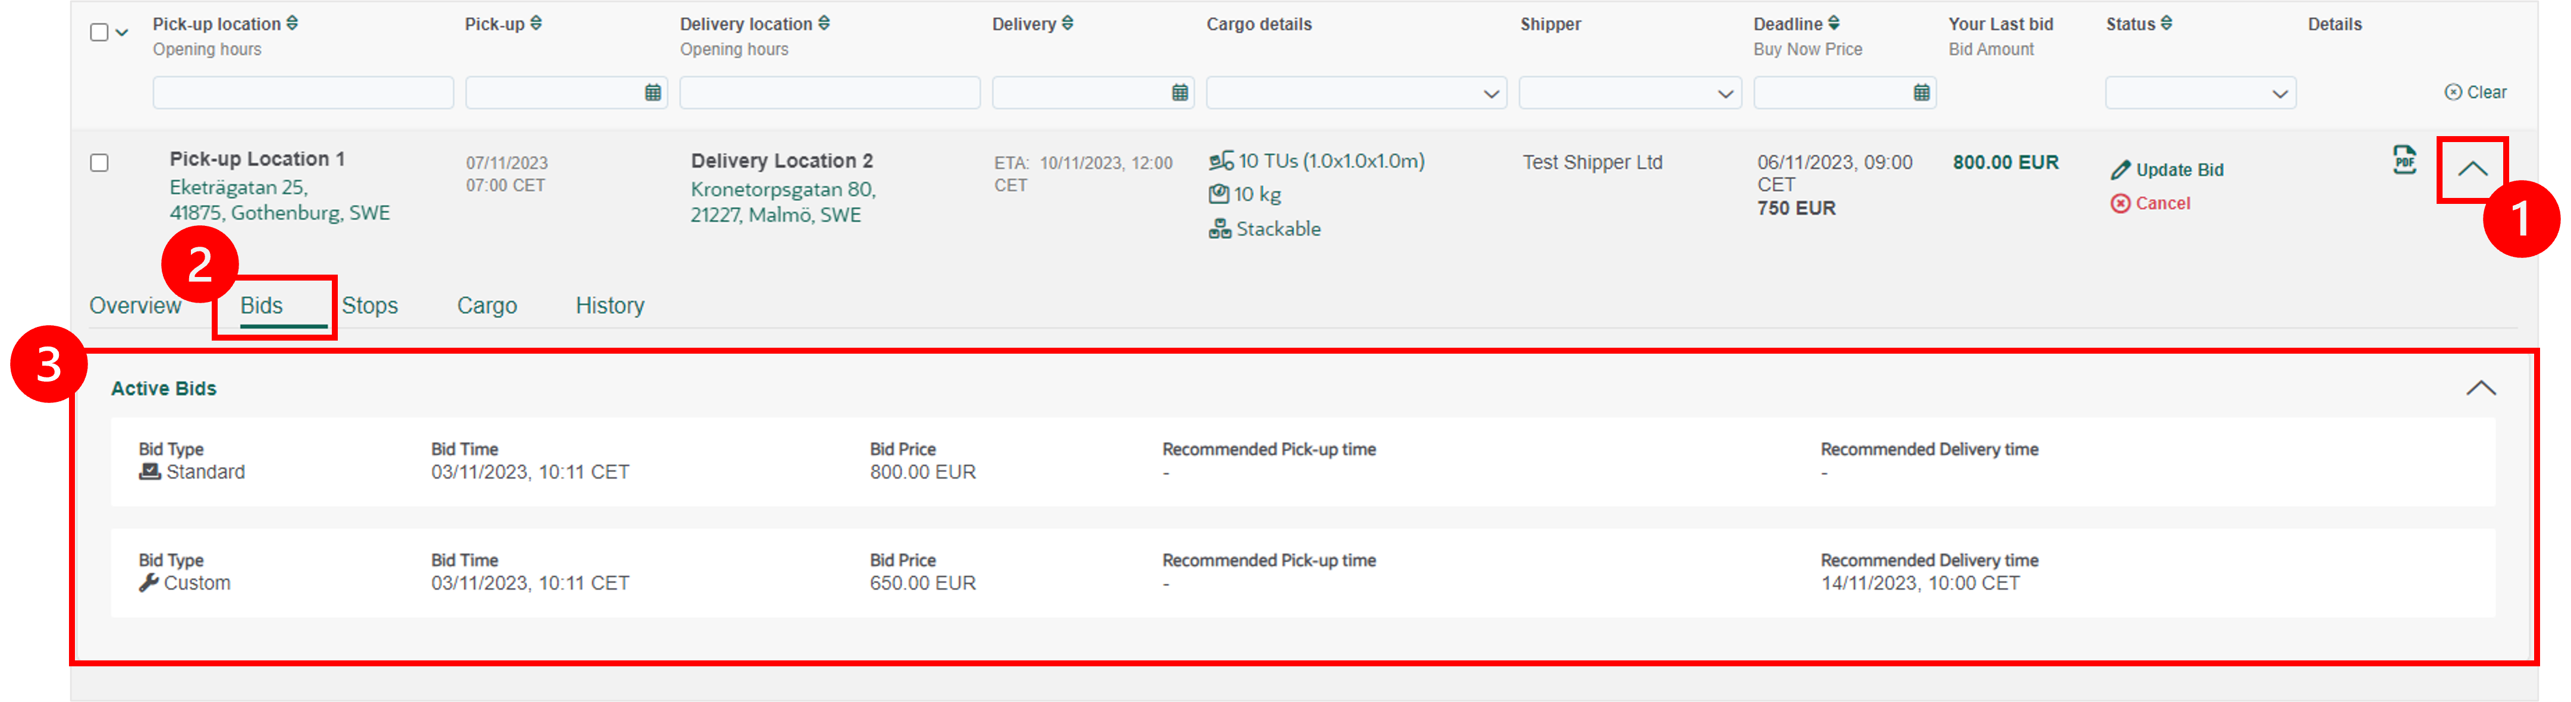Viewport: 2571px width, 702px height.
Task: Sort by Deadline column arrows
Action: click(x=1835, y=23)
